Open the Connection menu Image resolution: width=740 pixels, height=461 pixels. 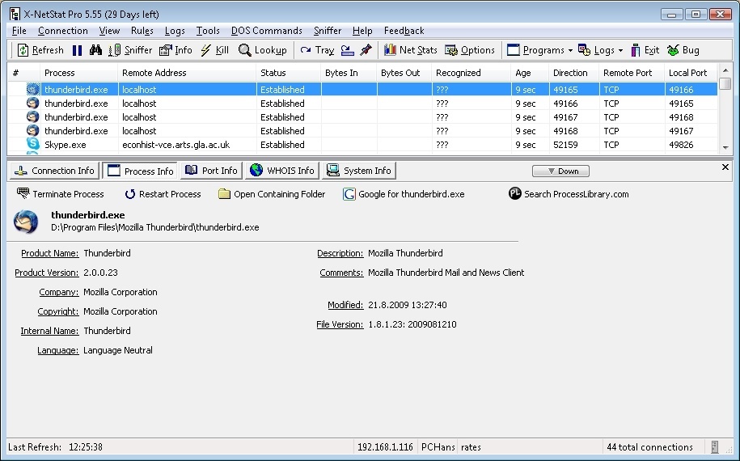click(63, 31)
